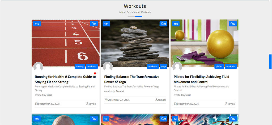272x125 pixels.
Task: Open Pilates for Flexibility post title
Action: click(x=201, y=79)
